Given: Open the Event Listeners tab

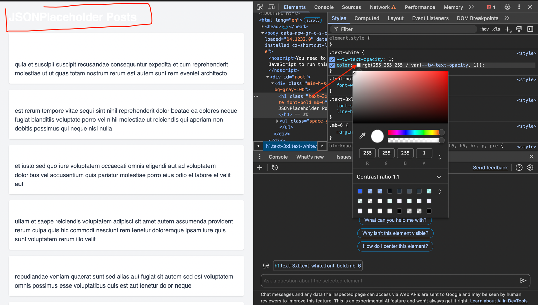Looking at the screenshot, I should click(x=430, y=18).
